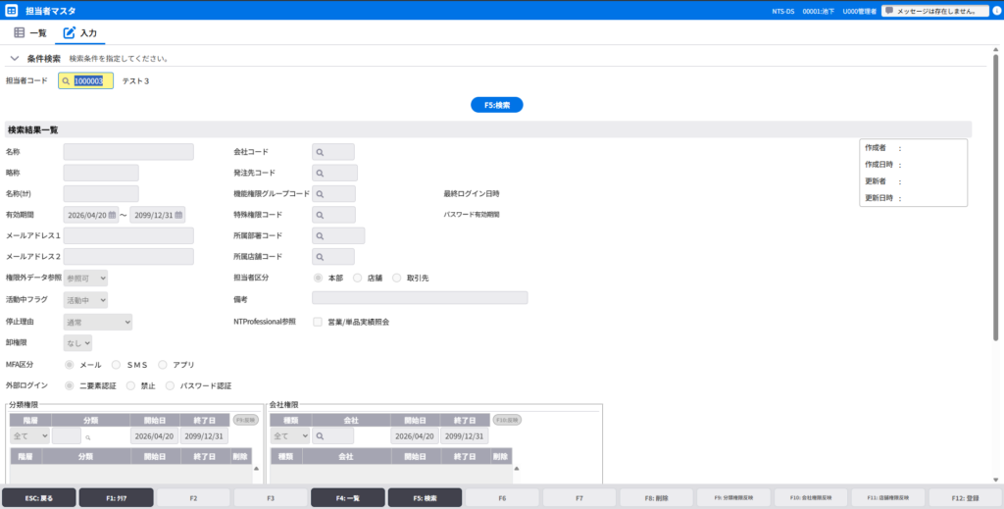Click F4: 一覧 function key button
Viewport: 1004px width, 509px height.
click(x=348, y=497)
